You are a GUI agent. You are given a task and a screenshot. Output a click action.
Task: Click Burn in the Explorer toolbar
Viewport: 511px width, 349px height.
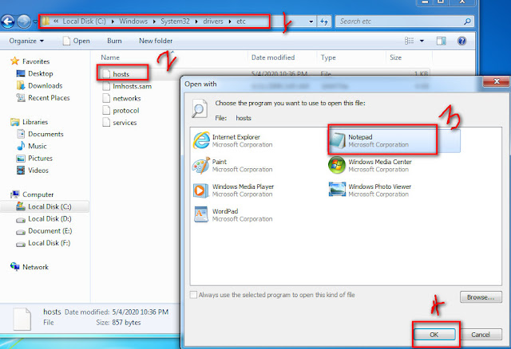pyautogui.click(x=114, y=41)
